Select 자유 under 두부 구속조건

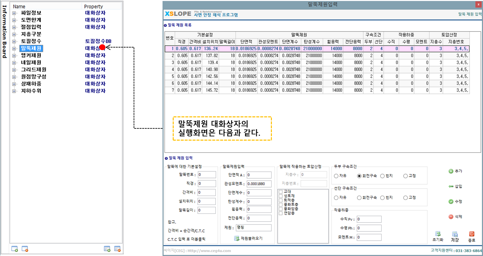point(336,176)
